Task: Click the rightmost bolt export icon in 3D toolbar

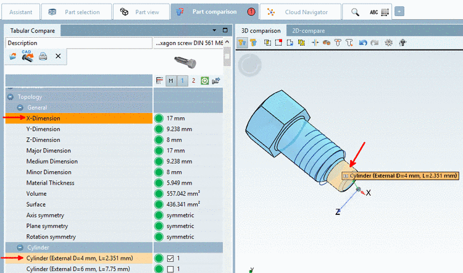Action: click(403, 43)
